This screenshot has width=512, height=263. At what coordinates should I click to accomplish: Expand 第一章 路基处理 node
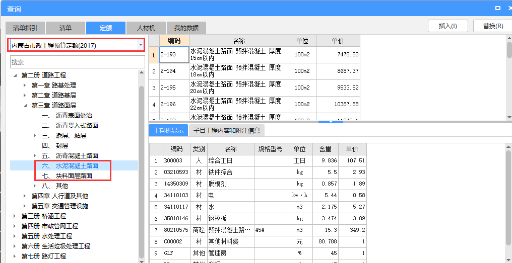(25, 85)
